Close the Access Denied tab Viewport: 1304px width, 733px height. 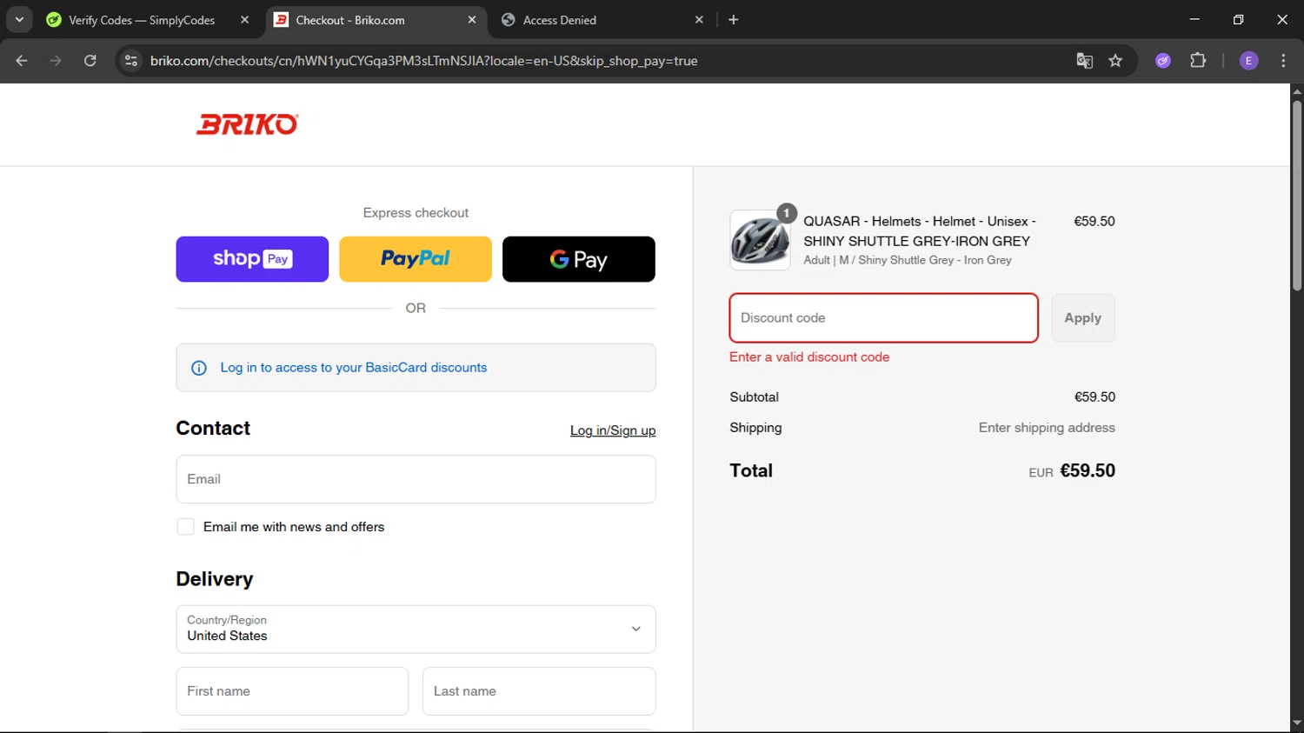click(699, 20)
